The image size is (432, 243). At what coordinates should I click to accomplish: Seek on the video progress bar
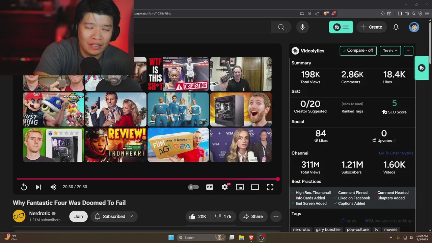click(147, 179)
